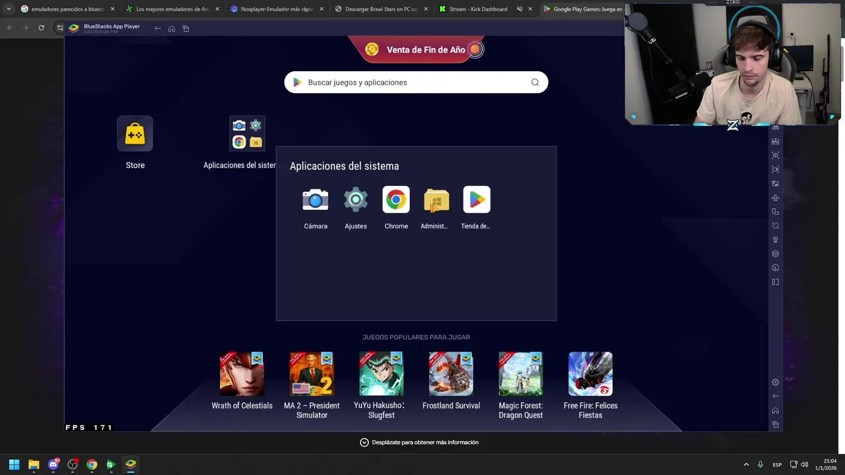Open the Cámara app
This screenshot has height=475, width=845.
click(316, 200)
